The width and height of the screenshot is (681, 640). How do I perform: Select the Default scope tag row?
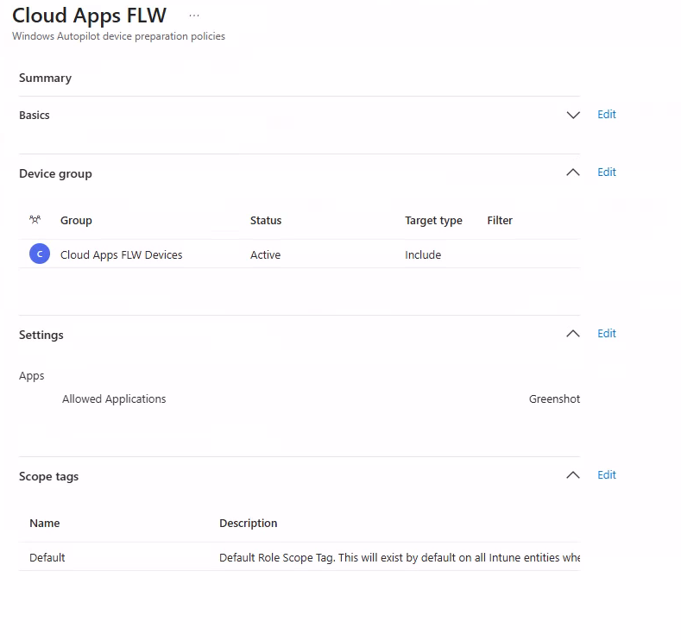47,558
